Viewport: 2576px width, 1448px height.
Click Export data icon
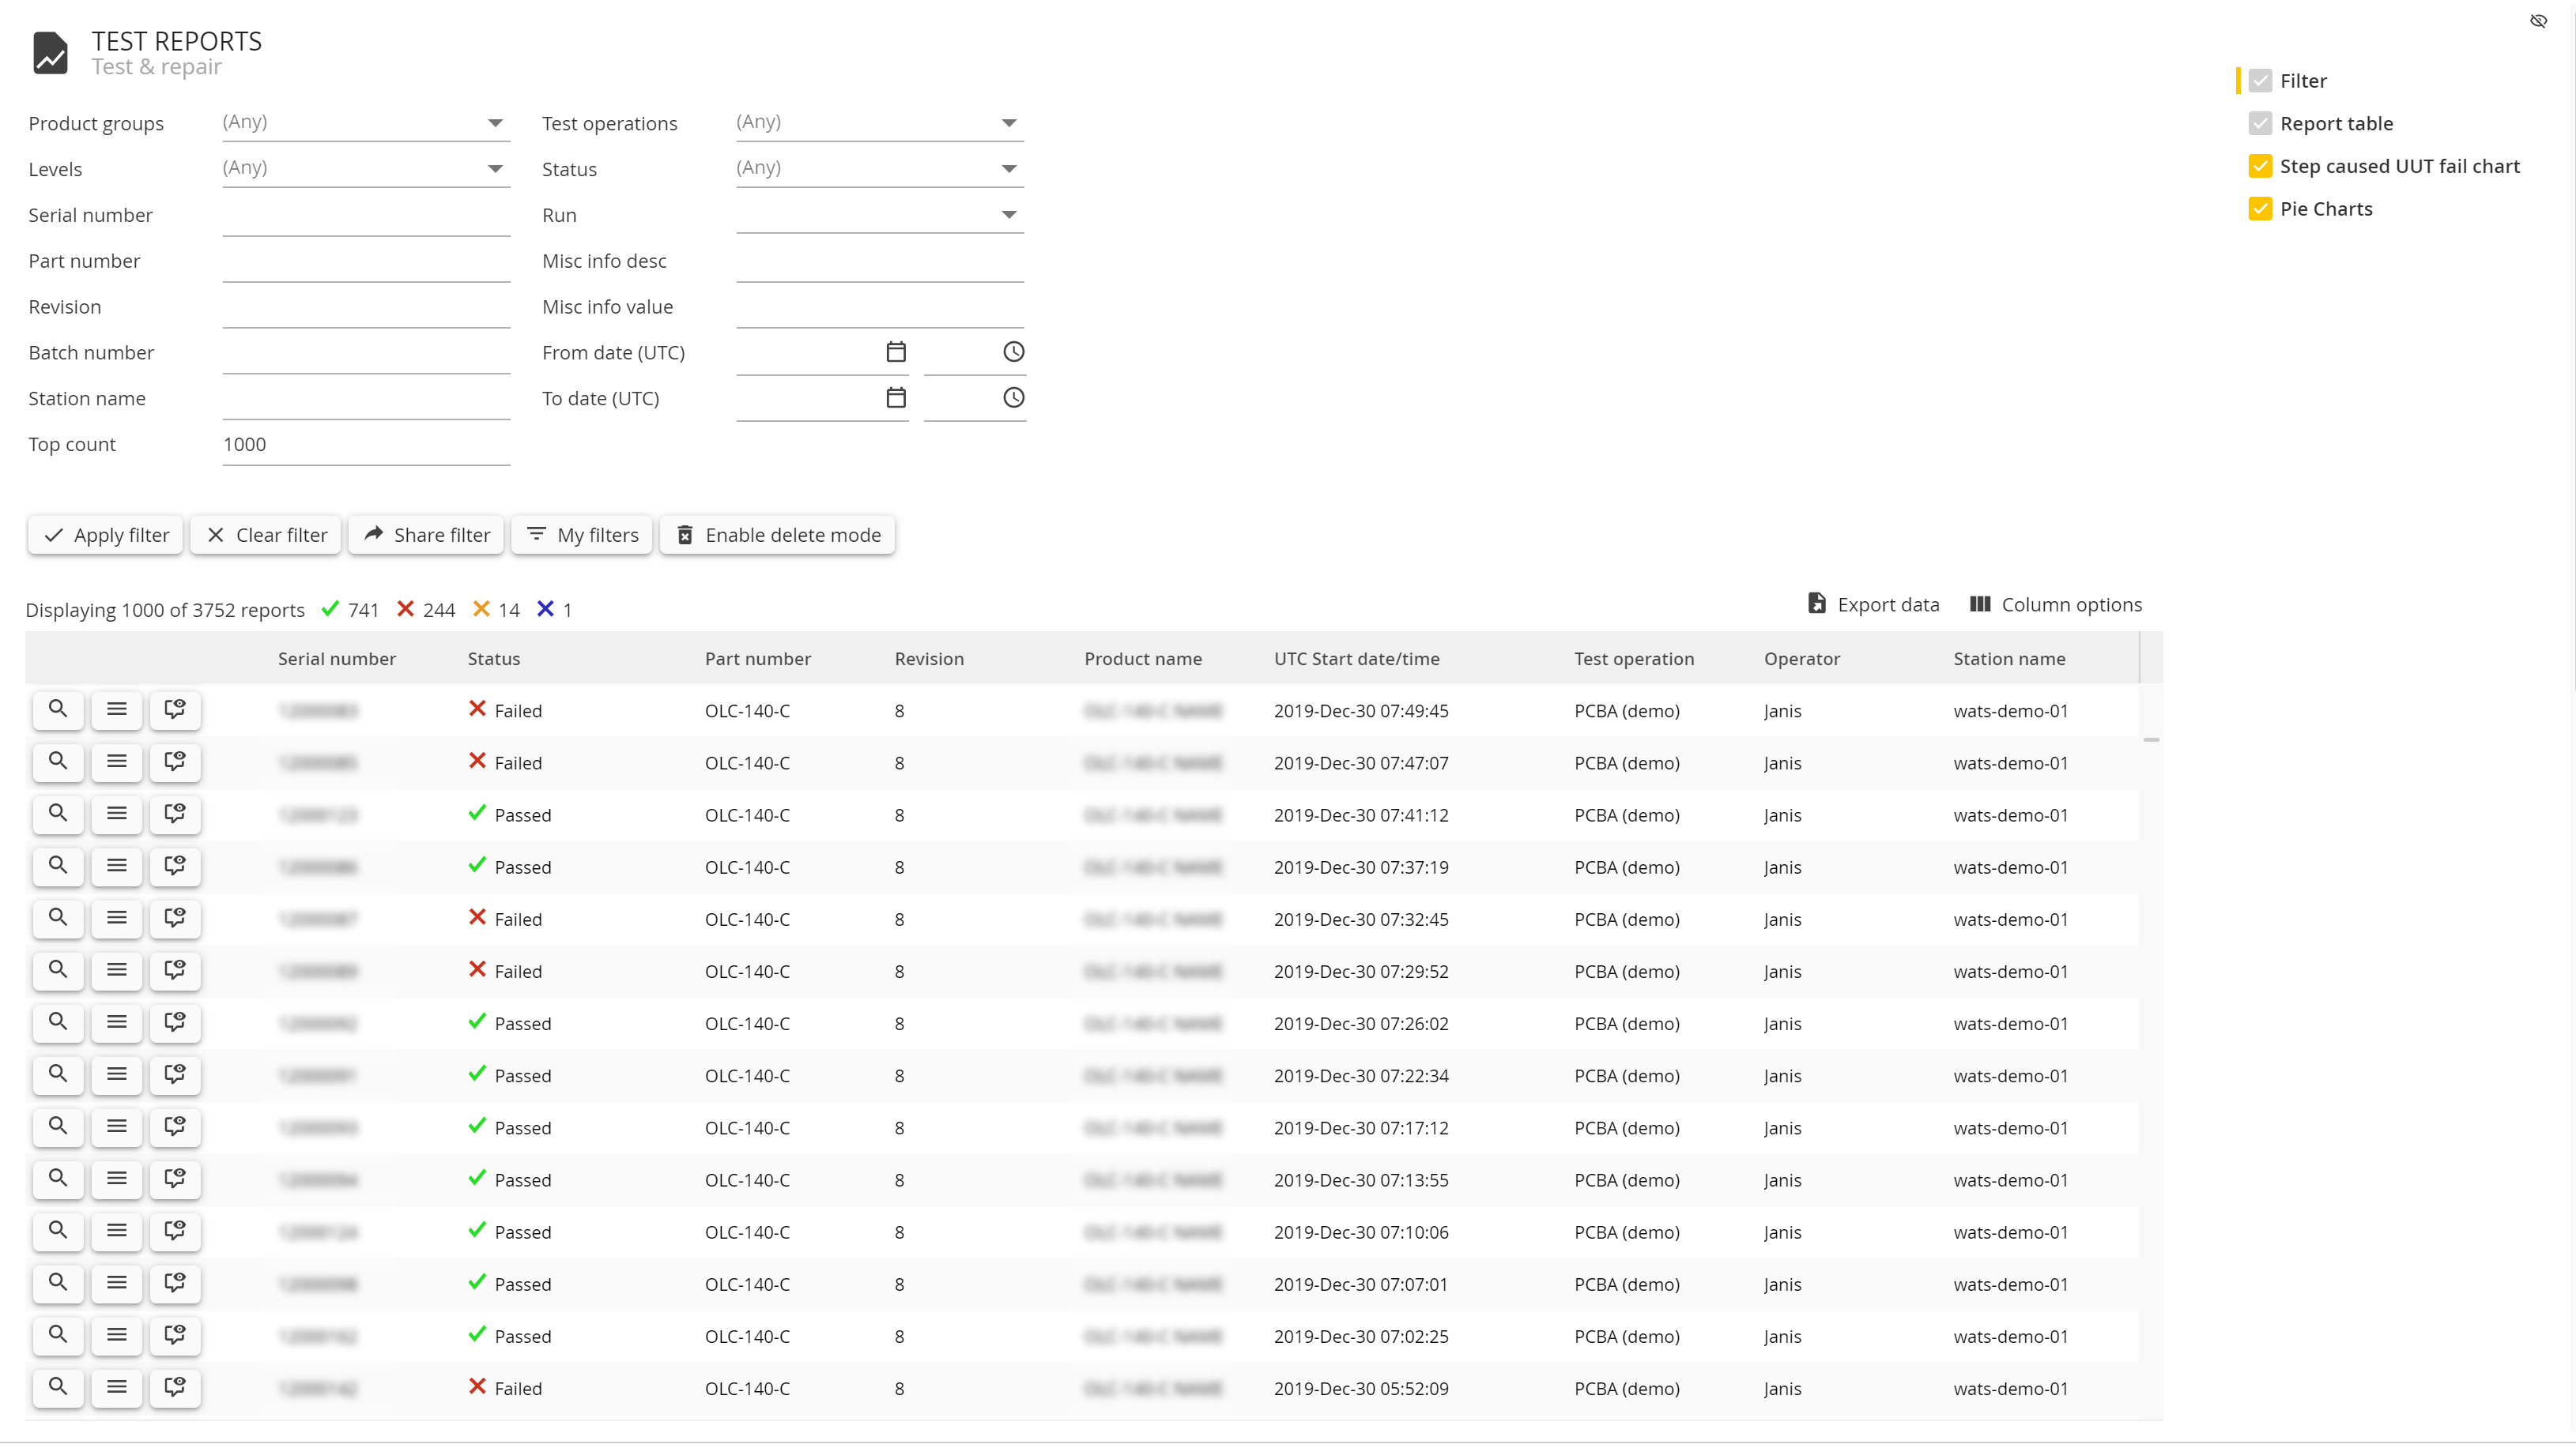point(1816,604)
